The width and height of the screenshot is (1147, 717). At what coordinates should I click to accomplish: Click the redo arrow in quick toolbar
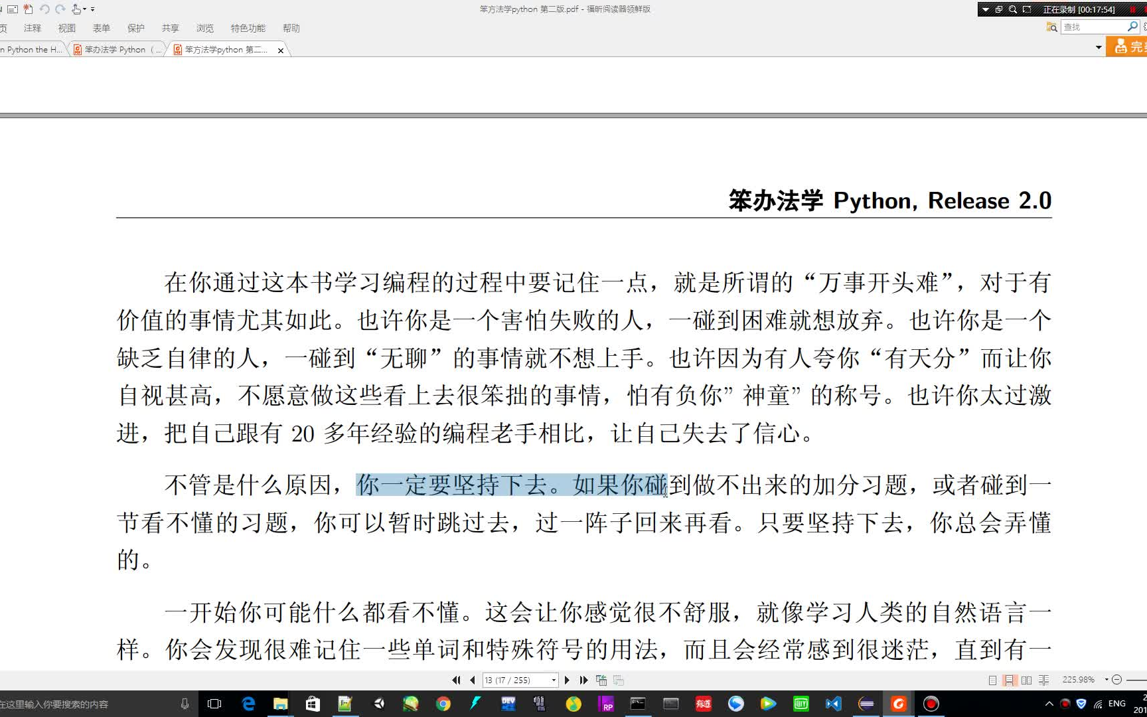click(x=60, y=9)
